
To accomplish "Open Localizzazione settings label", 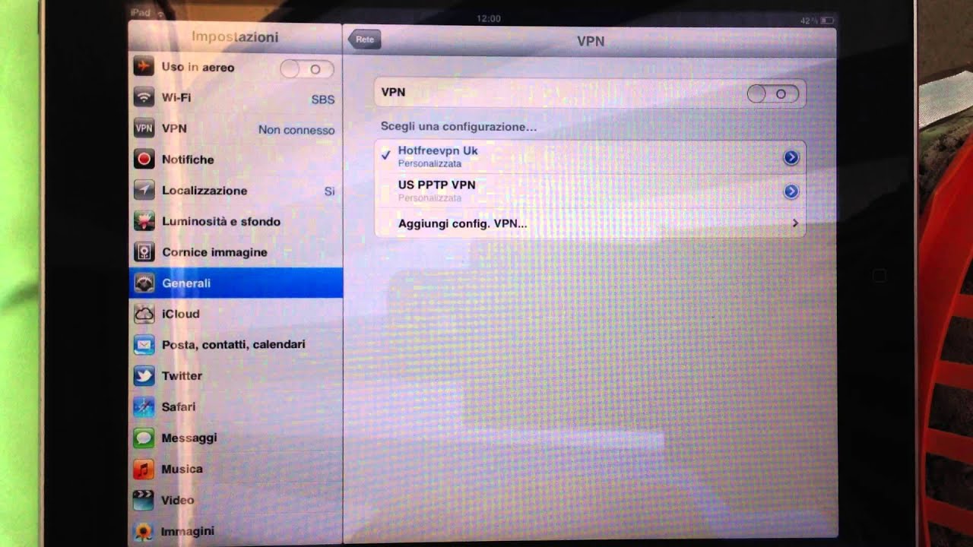I will [204, 191].
